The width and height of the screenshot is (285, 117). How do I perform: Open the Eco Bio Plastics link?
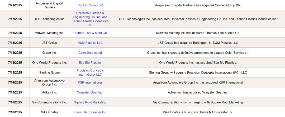(90, 63)
